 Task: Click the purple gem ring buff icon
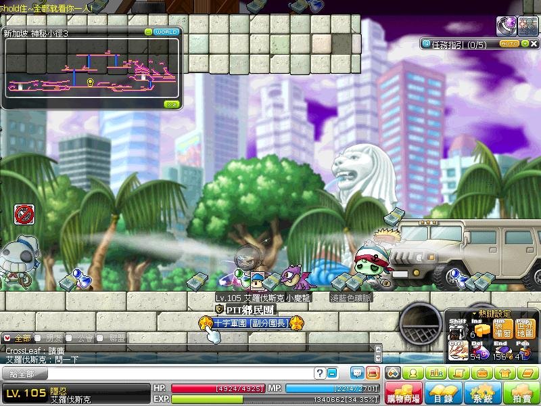pyautogui.click(x=507, y=26)
